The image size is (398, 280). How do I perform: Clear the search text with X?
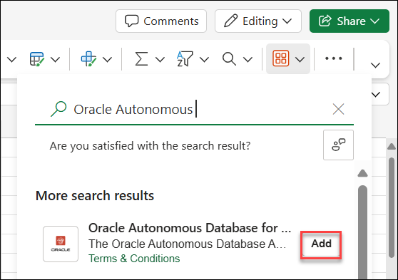tap(338, 109)
